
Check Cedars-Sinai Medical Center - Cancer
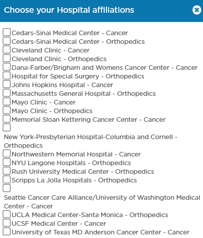7,32
